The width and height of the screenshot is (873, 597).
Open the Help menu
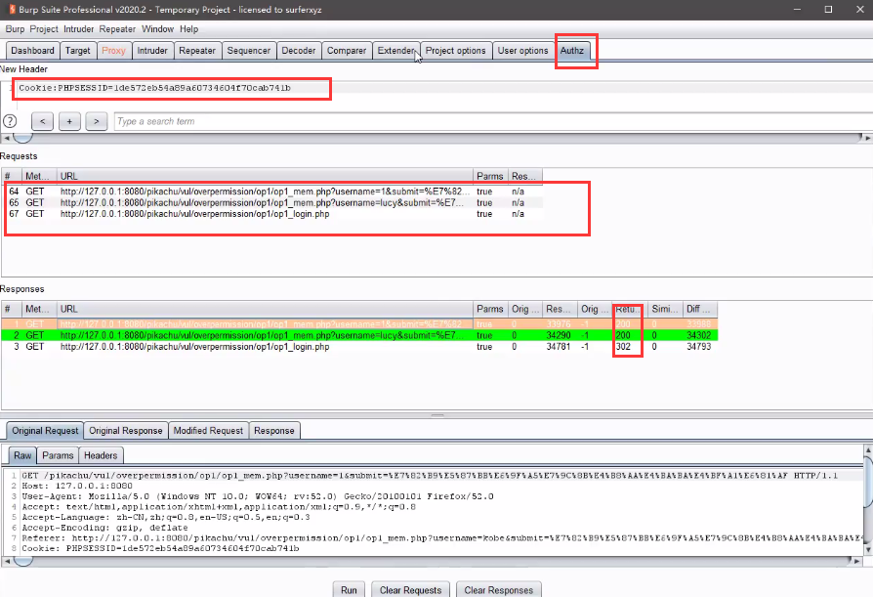pyautogui.click(x=188, y=29)
